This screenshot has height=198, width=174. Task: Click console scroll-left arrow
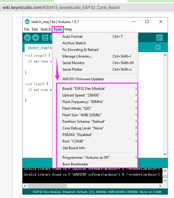(25, 186)
